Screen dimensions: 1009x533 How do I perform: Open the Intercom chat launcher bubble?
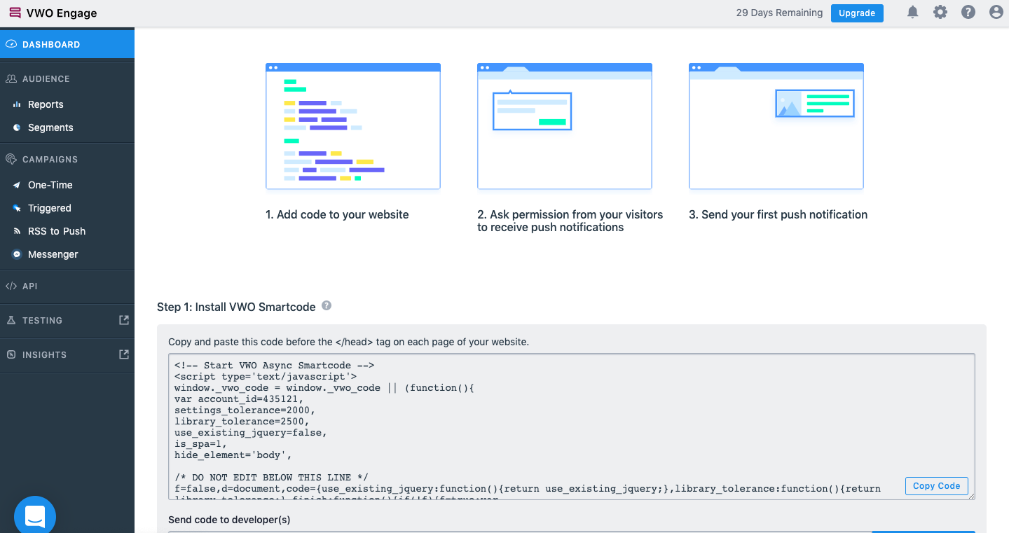tap(35, 515)
